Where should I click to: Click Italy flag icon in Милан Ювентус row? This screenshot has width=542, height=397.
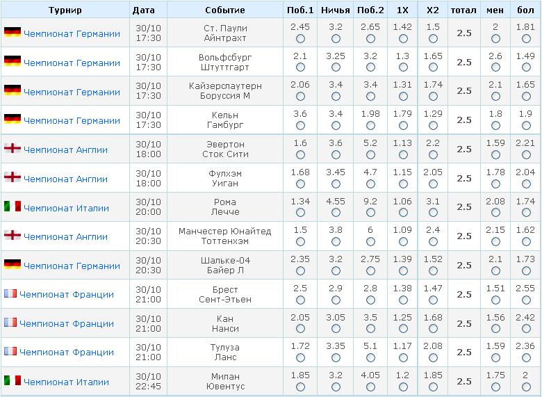point(13,380)
